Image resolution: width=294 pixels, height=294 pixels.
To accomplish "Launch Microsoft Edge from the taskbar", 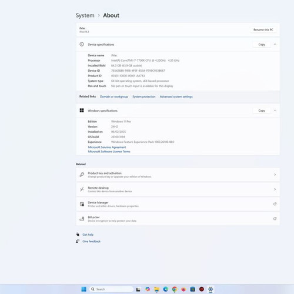I will pos(166,289).
